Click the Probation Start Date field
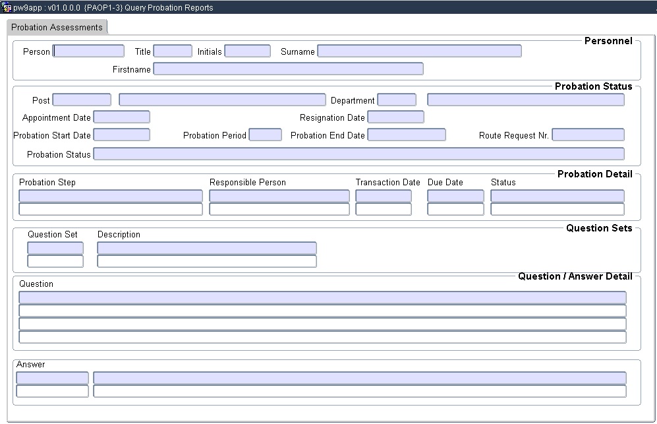Viewport: 657px width, 424px height. click(122, 135)
